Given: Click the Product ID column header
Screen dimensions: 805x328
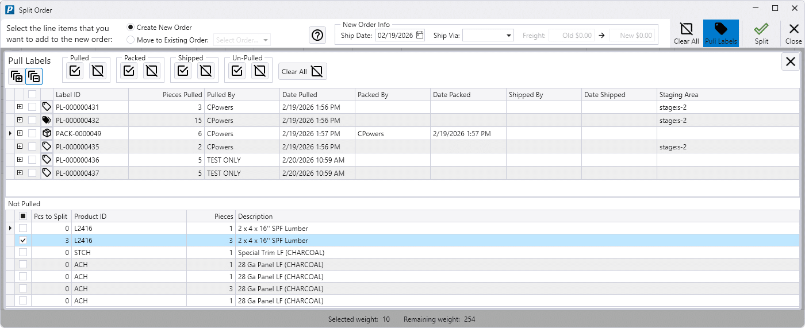Looking at the screenshot, I should click(x=129, y=217).
